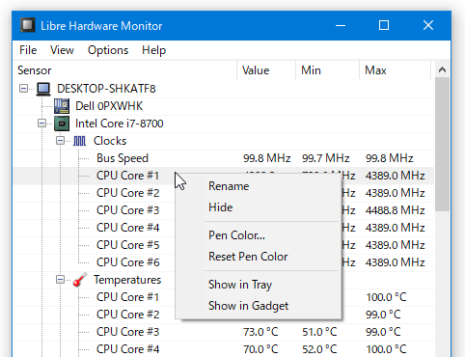This screenshot has height=357, width=465.
Task: Click the Dell 0PXWHK motherboard icon
Action: click(62, 106)
